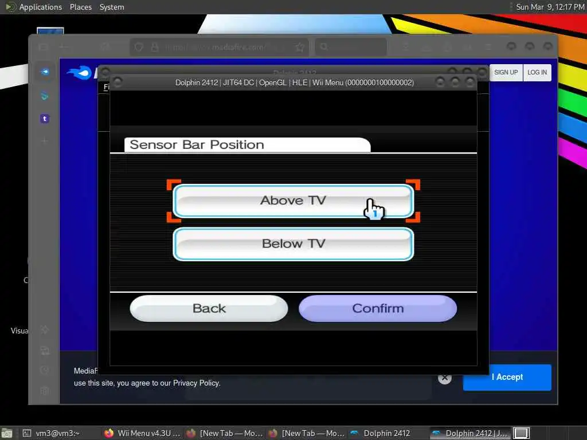Click the shield icon in the browser address bar
The height and width of the screenshot is (440, 587).
pos(139,47)
